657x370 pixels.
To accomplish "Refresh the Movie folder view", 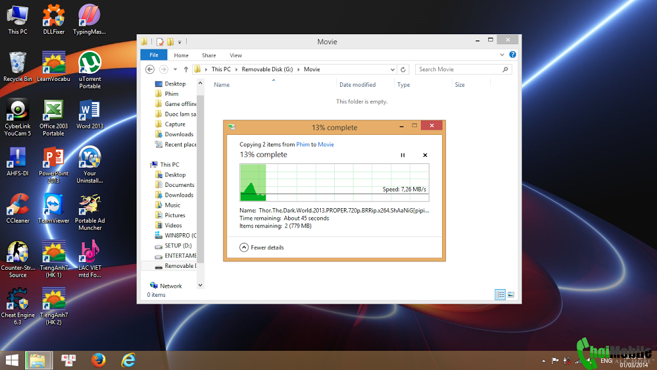I will [x=404, y=69].
